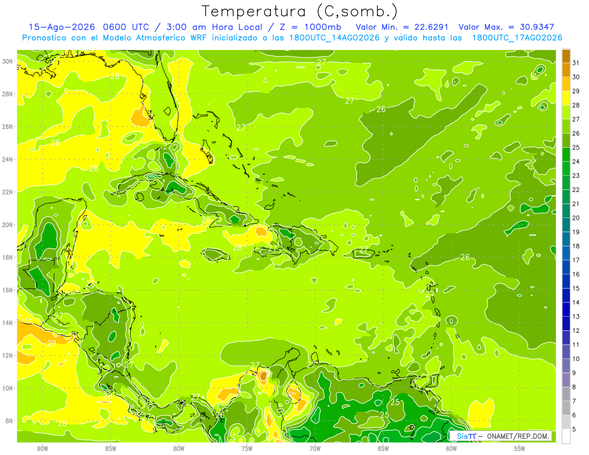Click the "24N" latitude axis label
The height and width of the screenshot is (455, 589).
(x=8, y=159)
